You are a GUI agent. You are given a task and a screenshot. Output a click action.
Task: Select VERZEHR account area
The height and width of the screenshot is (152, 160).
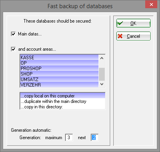click(60, 85)
